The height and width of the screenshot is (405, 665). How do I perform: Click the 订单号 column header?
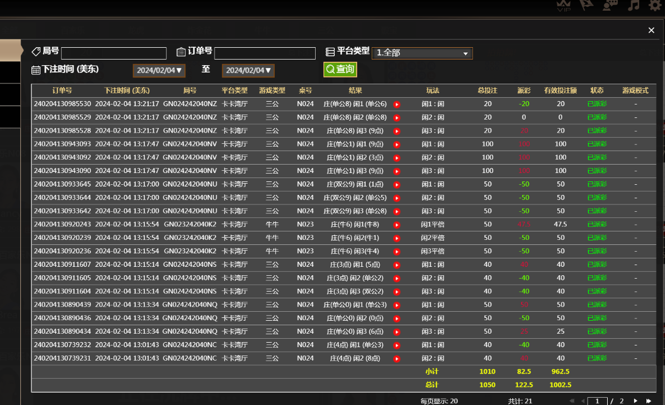click(62, 90)
